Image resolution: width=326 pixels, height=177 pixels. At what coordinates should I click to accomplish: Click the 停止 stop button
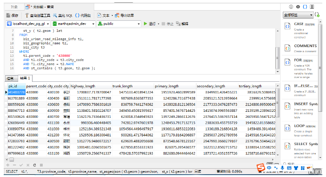(x=168, y=24)
